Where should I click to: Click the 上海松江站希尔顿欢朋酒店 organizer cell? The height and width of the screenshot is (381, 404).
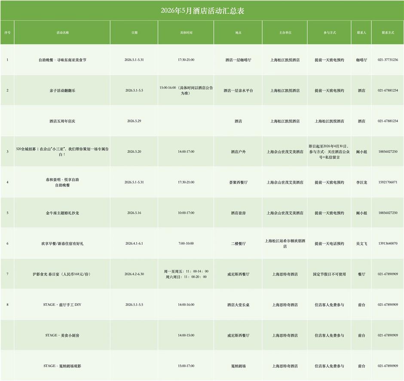click(285, 244)
